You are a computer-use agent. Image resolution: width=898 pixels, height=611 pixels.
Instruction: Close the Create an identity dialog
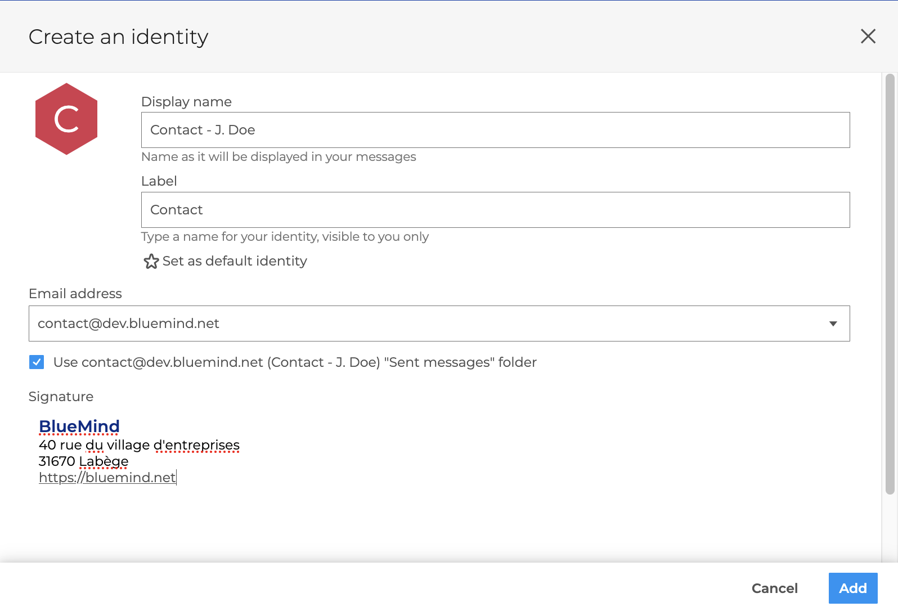(868, 37)
